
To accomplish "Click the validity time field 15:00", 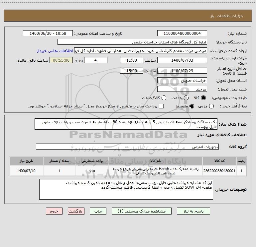I will [x=132, y=71].
